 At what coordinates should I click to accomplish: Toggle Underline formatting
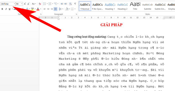pyautogui.click(x=9, y=9)
